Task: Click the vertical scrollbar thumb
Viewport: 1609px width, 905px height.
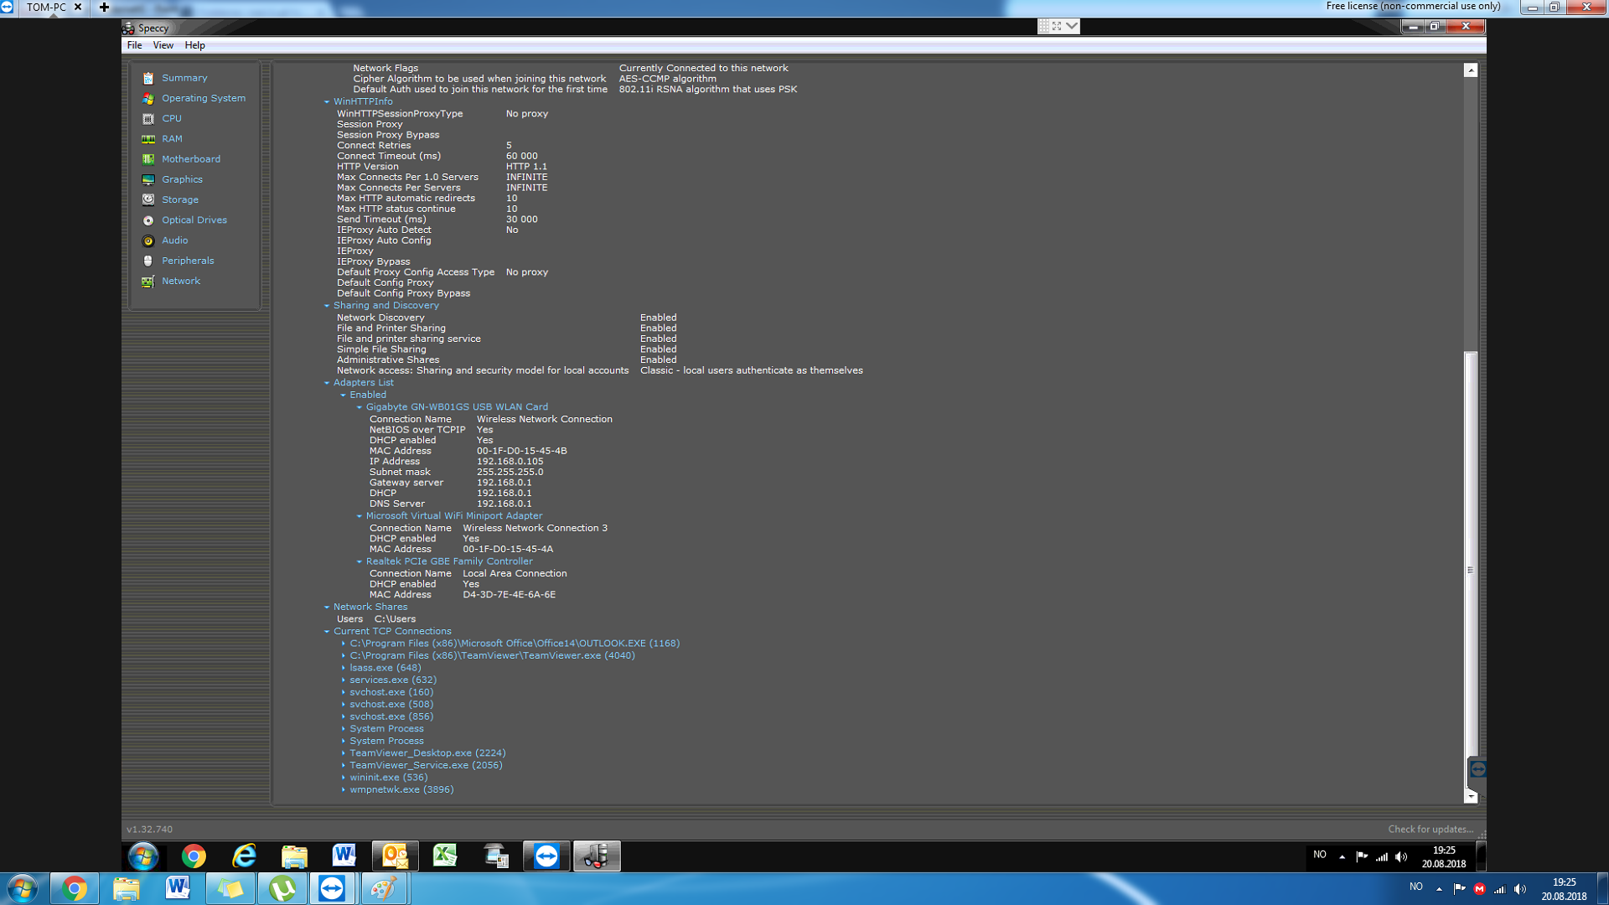Action: [x=1471, y=570]
